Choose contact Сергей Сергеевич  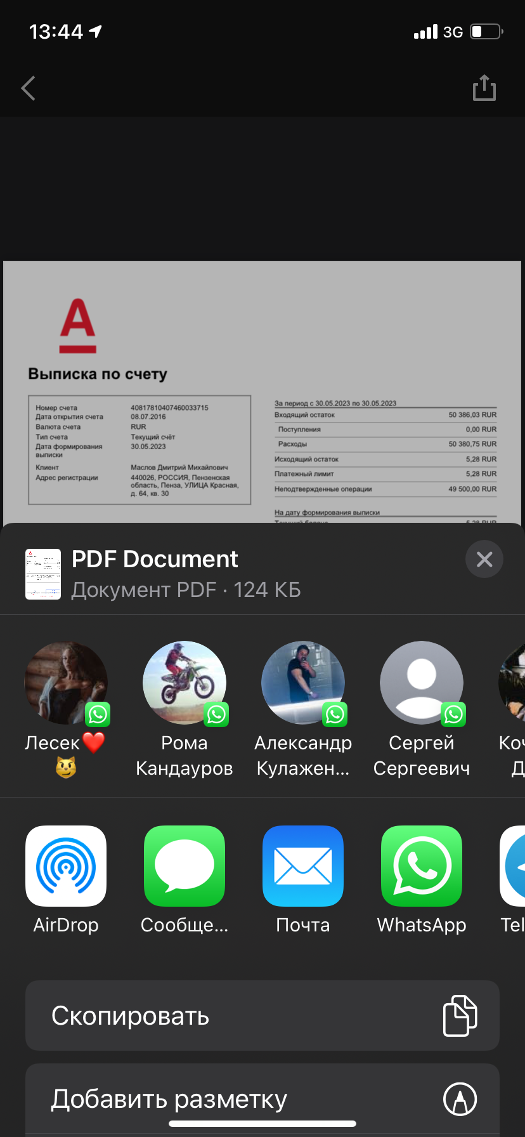(x=422, y=683)
